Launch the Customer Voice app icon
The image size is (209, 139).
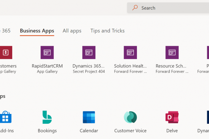click(130, 117)
